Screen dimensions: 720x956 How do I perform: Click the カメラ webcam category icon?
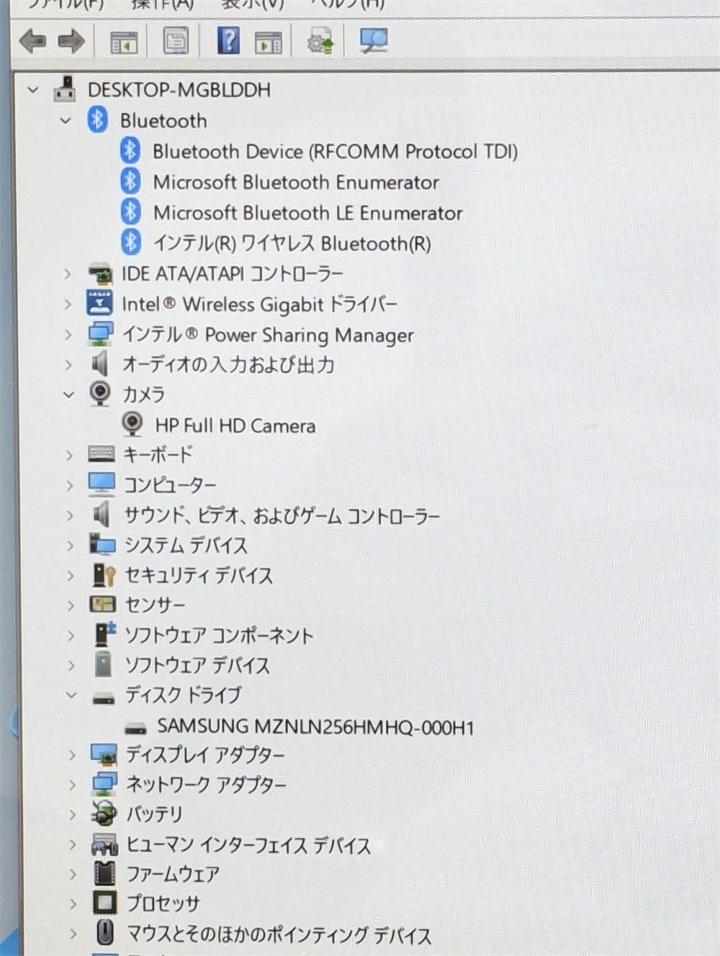100,394
